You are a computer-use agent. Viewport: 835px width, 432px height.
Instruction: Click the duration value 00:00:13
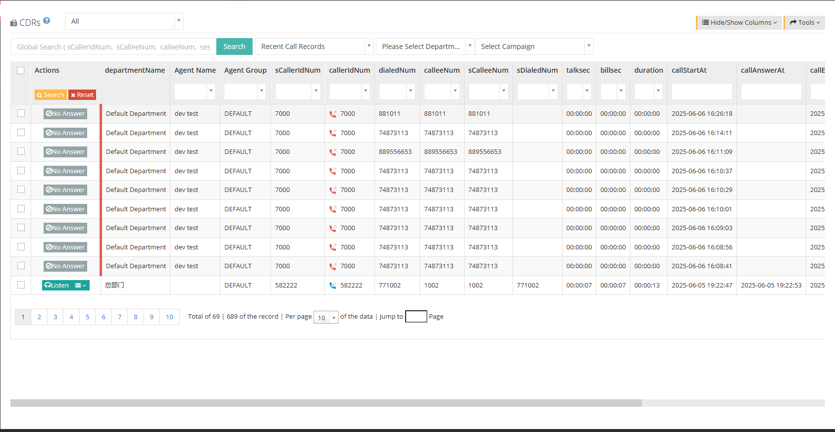[647, 286]
